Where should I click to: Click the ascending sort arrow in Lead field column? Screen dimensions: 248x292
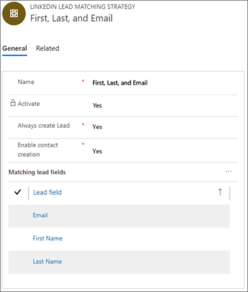(220, 192)
